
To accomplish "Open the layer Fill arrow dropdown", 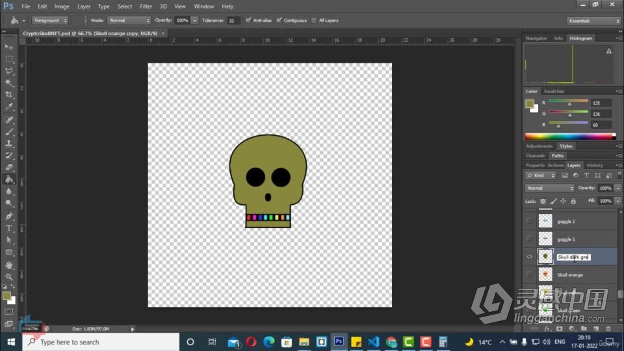I will [617, 201].
